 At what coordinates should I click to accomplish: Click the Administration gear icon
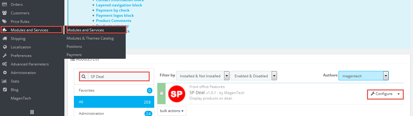click(5, 73)
